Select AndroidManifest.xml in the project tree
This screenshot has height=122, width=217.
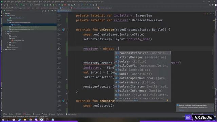click(x=17, y=18)
